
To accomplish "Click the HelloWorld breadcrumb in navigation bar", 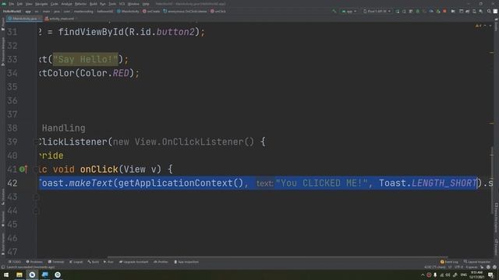I will coord(12,11).
